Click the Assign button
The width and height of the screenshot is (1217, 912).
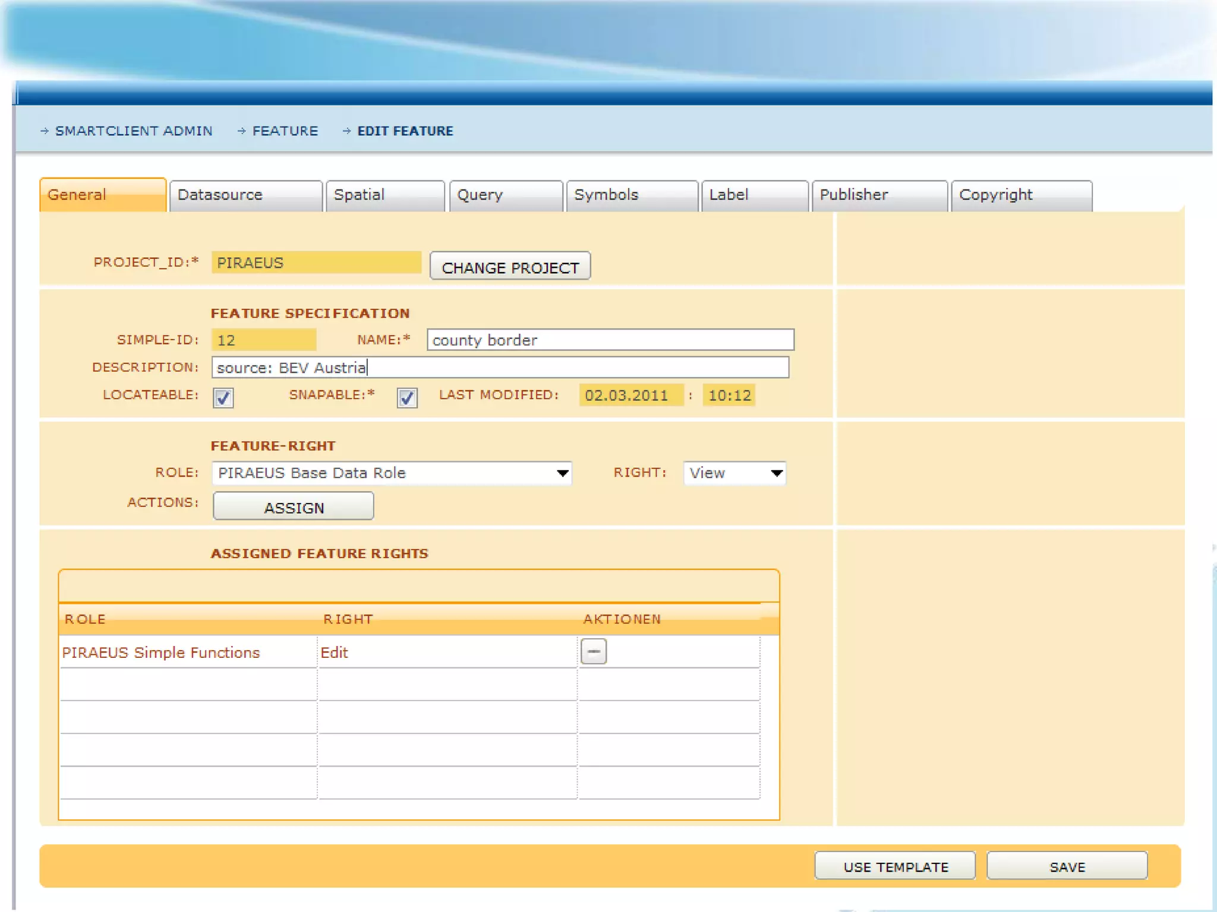point(294,507)
